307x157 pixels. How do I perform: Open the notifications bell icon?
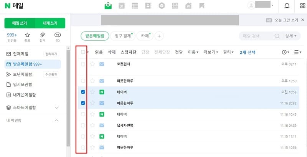click(287, 6)
